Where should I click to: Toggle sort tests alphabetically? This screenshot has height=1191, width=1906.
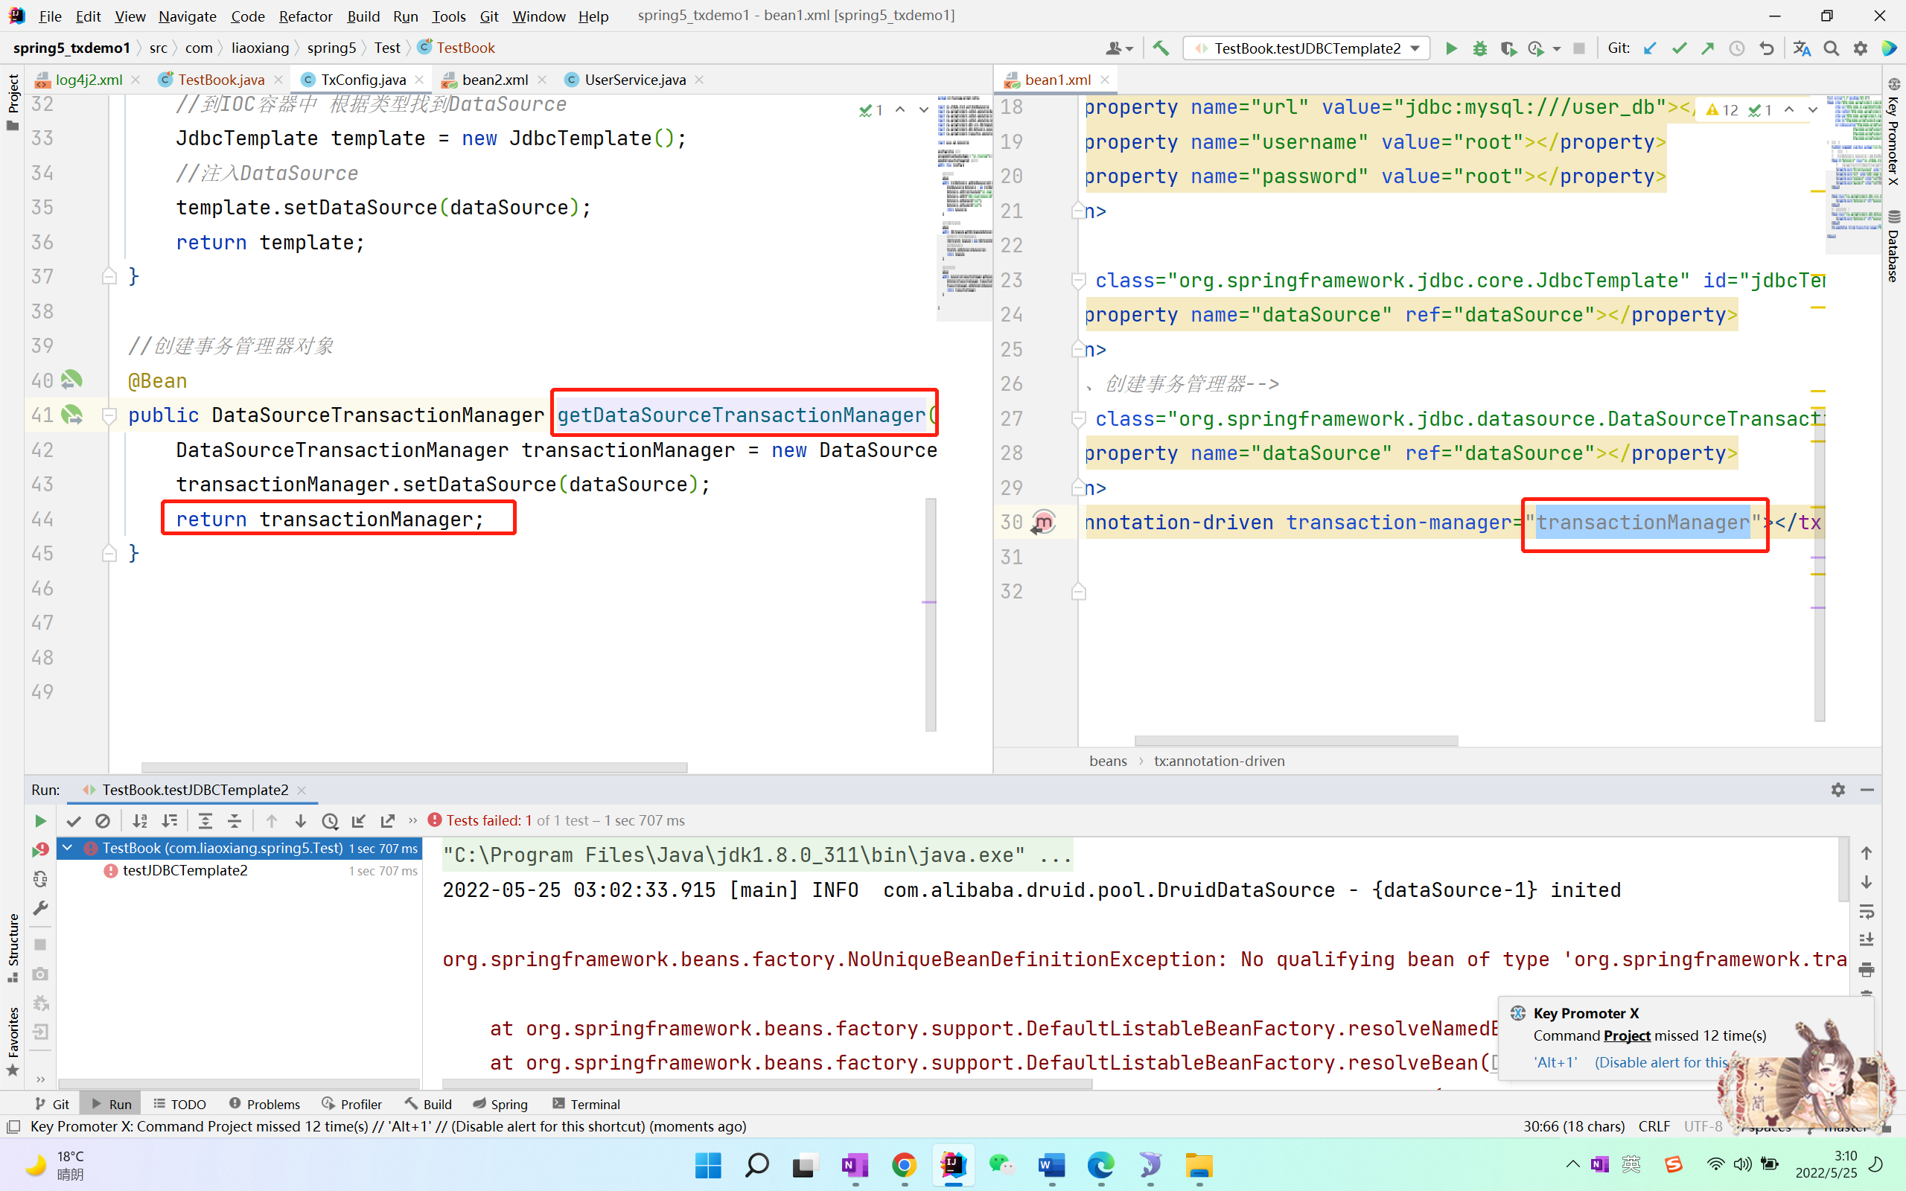140,821
